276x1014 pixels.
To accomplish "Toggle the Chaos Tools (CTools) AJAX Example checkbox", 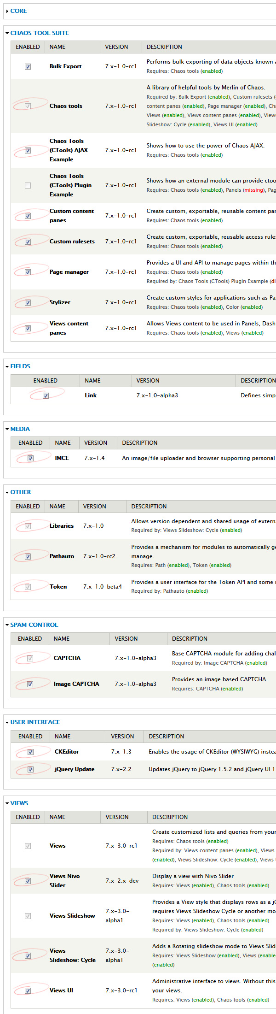I will click(28, 150).
